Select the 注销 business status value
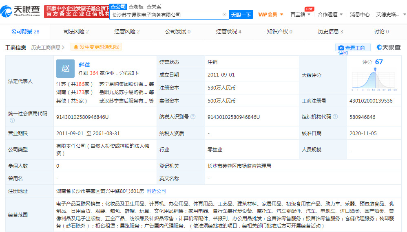407x232 pixels. click(x=212, y=62)
